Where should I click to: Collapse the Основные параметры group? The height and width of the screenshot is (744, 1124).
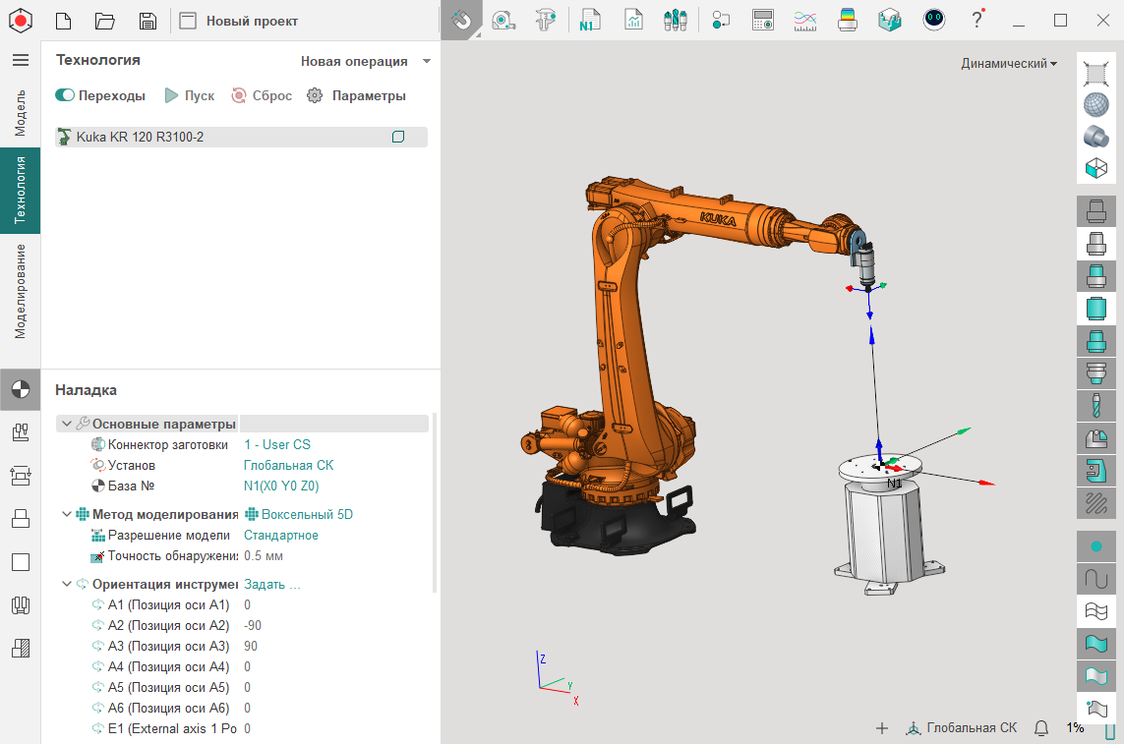[x=66, y=424]
